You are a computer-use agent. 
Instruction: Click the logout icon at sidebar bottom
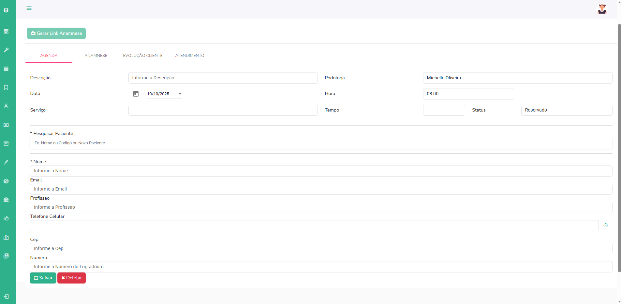(x=6, y=297)
